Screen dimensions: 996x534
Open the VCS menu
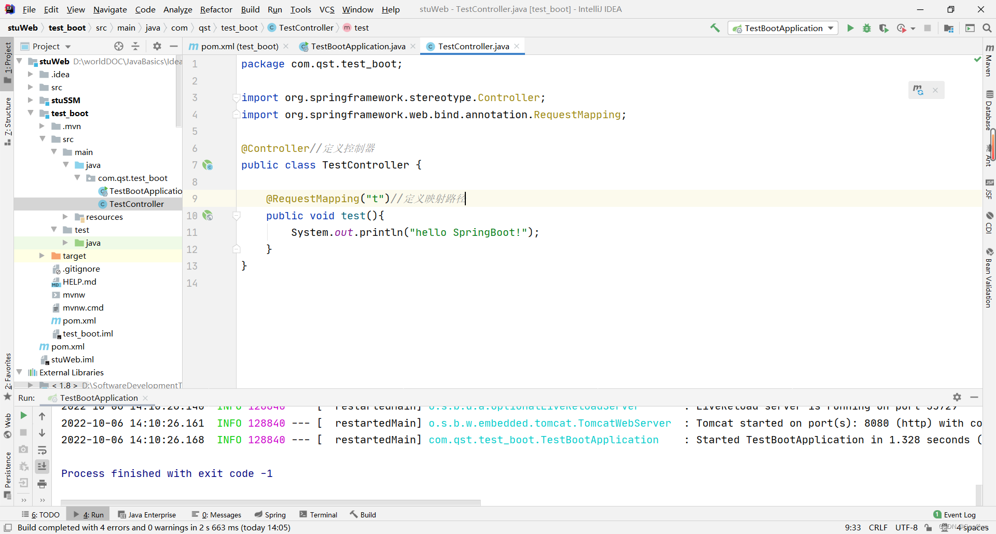[327, 9]
